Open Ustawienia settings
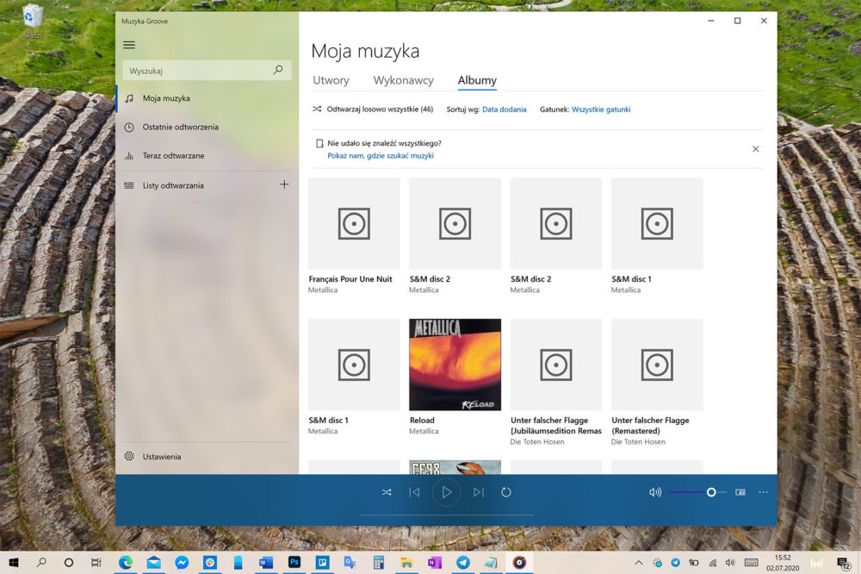Screen dimensions: 861x574 (x=207, y=456)
